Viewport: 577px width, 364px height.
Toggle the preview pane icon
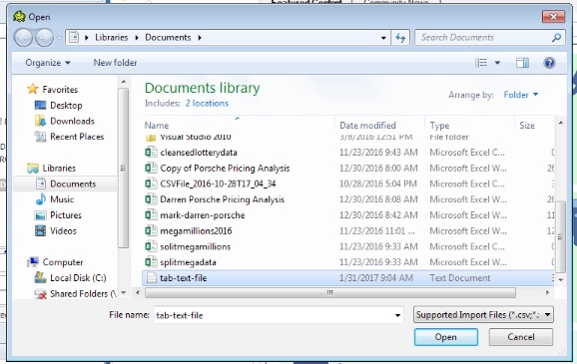pos(522,63)
